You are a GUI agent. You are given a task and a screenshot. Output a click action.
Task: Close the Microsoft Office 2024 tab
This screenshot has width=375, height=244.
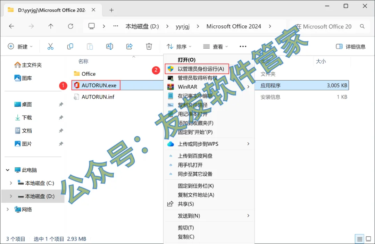pyautogui.click(x=93, y=10)
